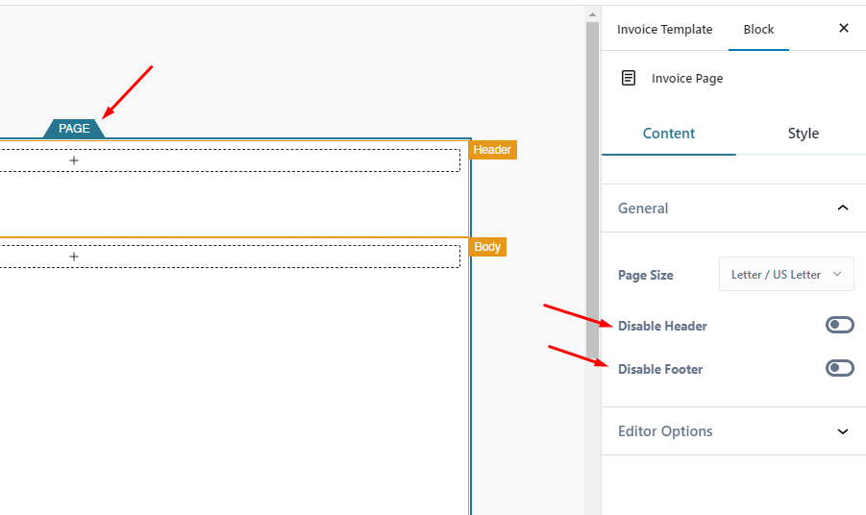Click the Page Size label

click(645, 275)
